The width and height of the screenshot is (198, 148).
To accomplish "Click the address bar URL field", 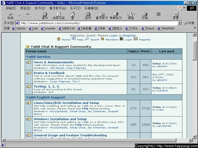I will [x=99, y=23].
